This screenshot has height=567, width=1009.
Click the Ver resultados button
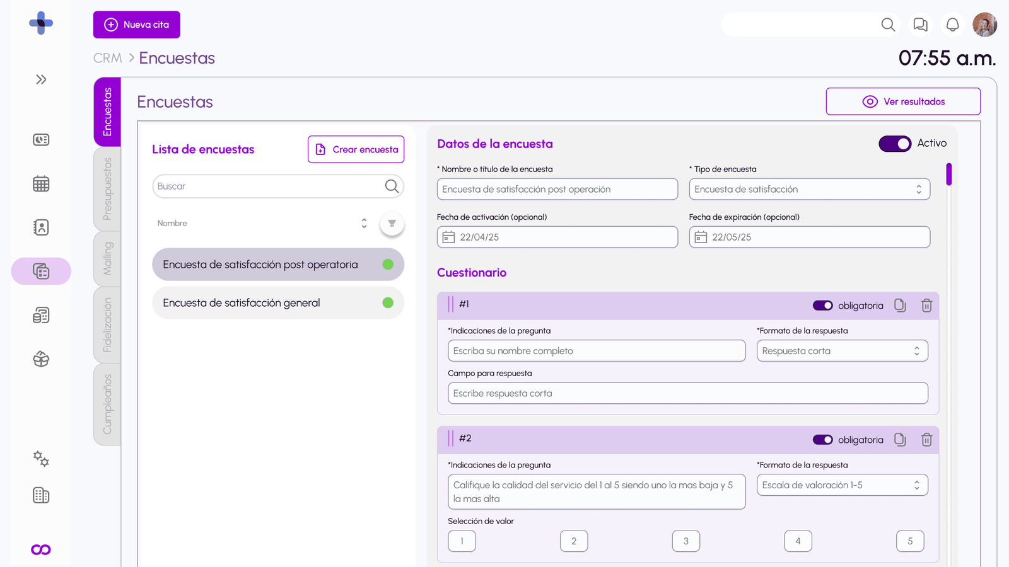click(x=903, y=101)
